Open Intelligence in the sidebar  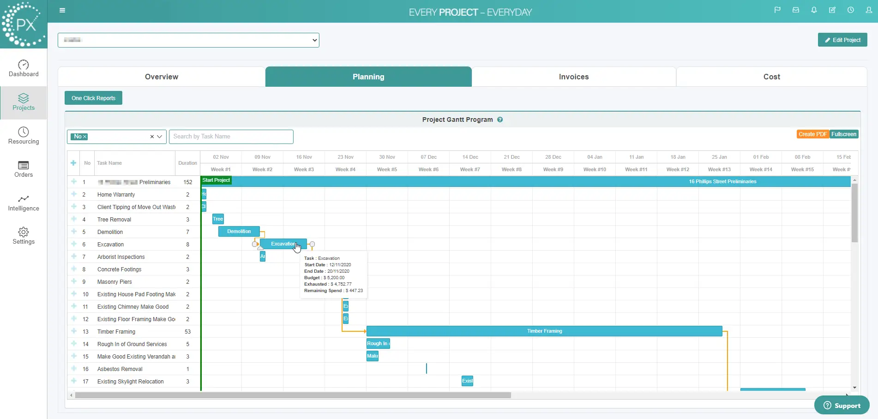tap(24, 203)
